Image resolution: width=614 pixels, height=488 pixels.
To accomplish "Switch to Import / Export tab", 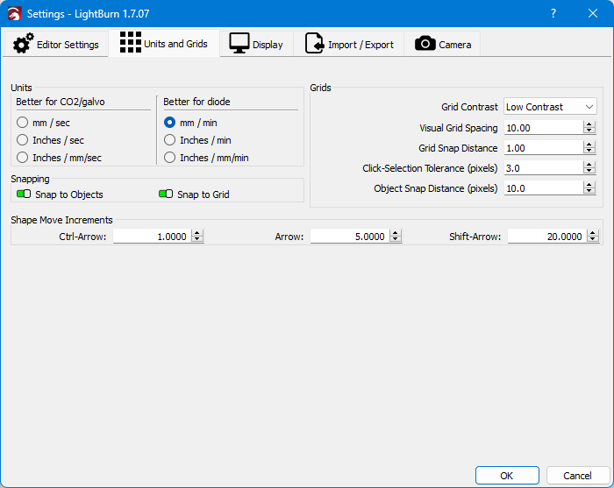I will [349, 44].
